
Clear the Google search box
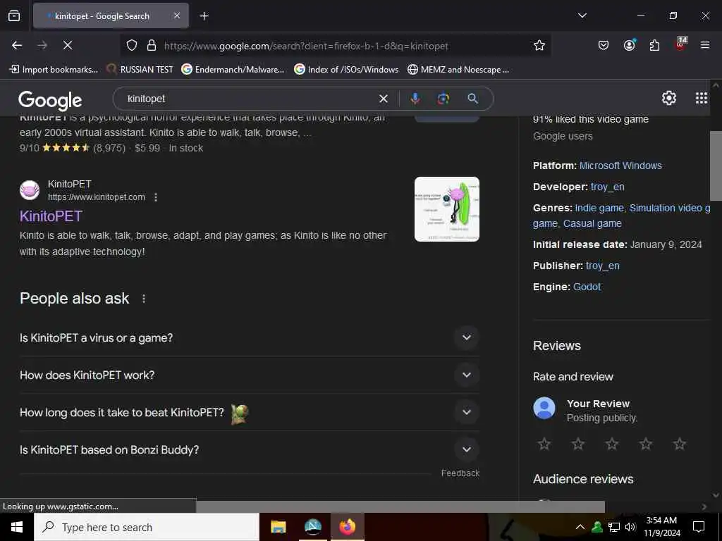(383, 99)
